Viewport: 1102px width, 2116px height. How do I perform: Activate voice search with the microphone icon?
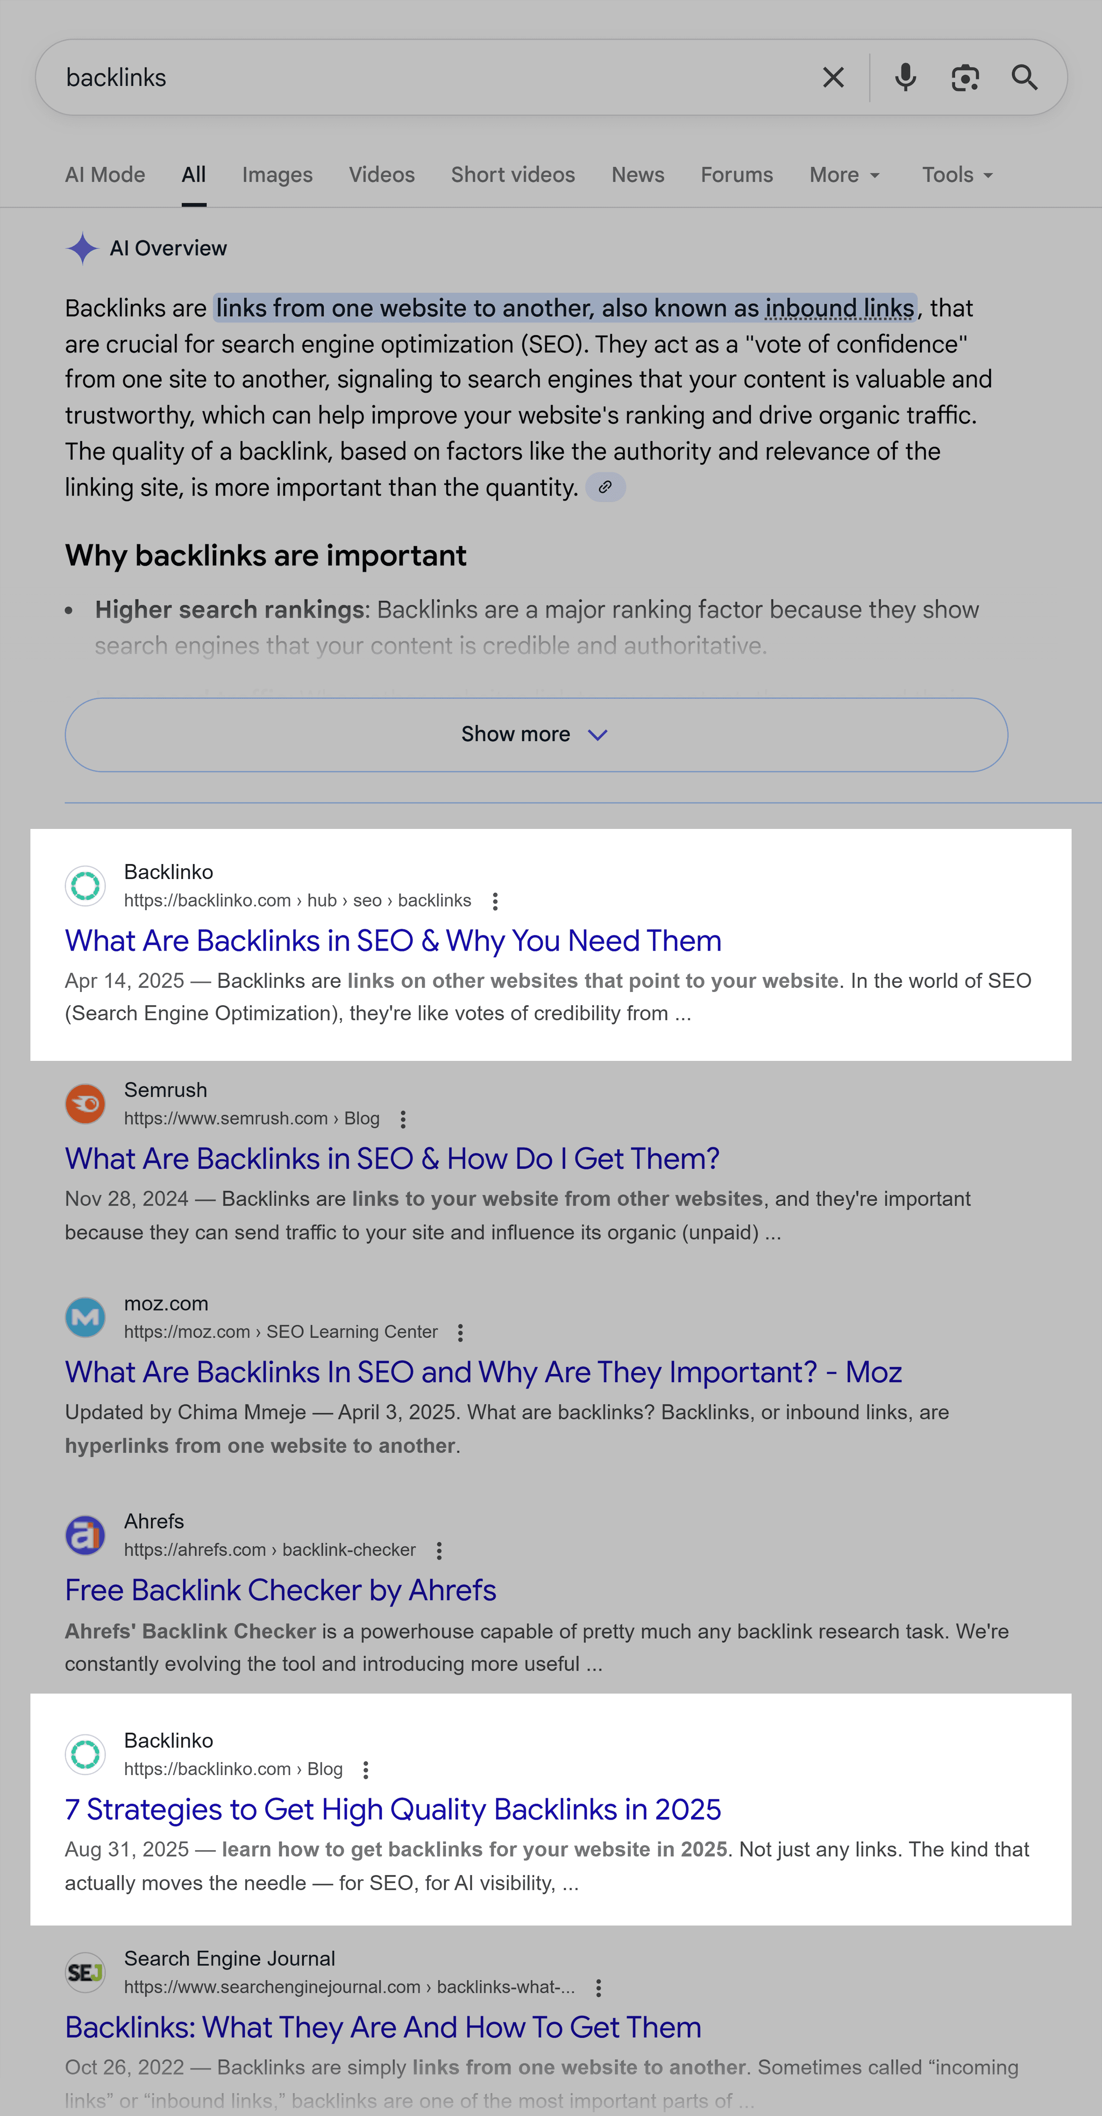(x=905, y=76)
